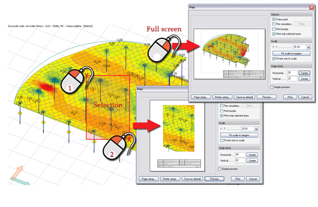Untick Print only selected area in 91.47 dialog
318x207 pixels.
(x=274, y=34)
